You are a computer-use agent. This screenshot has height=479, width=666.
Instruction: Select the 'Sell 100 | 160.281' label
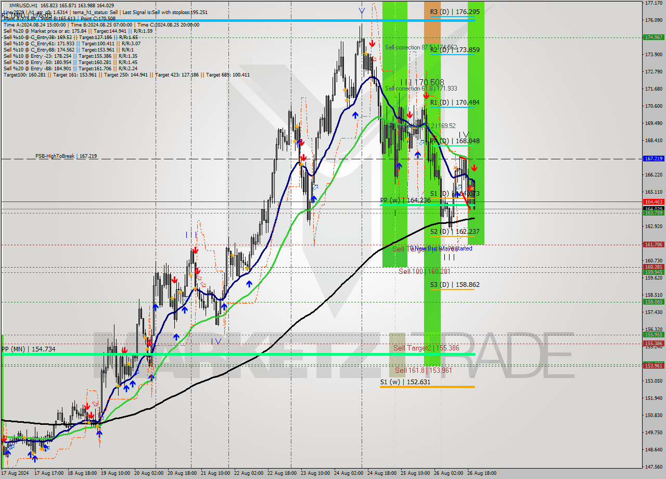pos(424,271)
